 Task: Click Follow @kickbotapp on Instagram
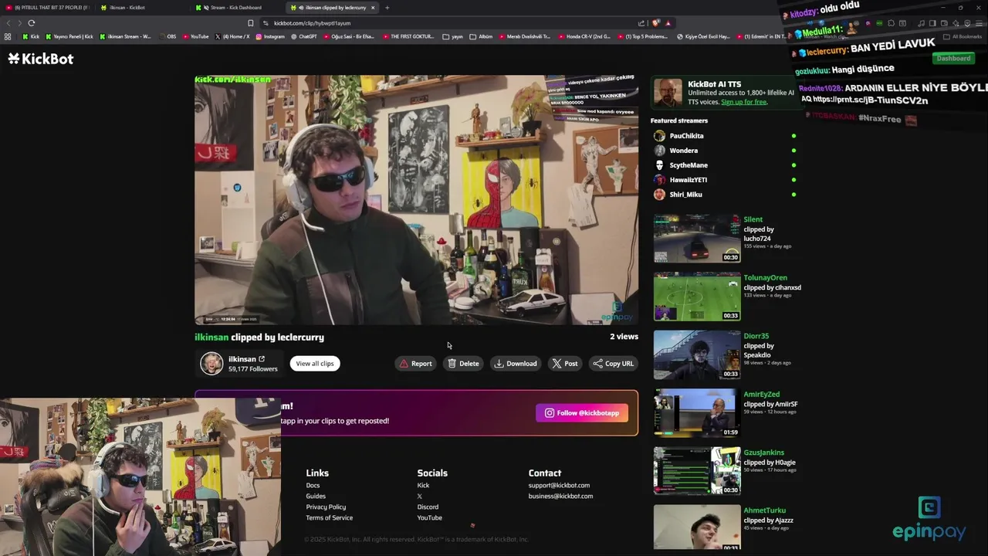click(x=582, y=413)
